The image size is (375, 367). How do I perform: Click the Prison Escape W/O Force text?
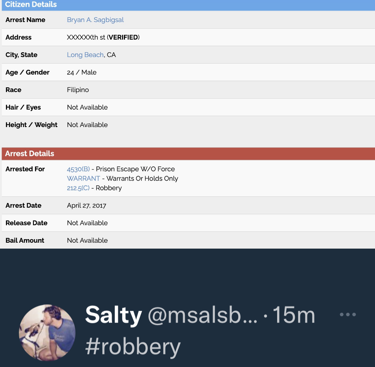[135, 169]
